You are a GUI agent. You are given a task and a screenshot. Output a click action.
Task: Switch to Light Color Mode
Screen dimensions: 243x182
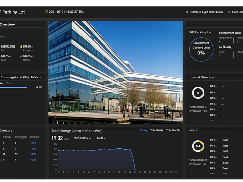pyautogui.click(x=206, y=12)
